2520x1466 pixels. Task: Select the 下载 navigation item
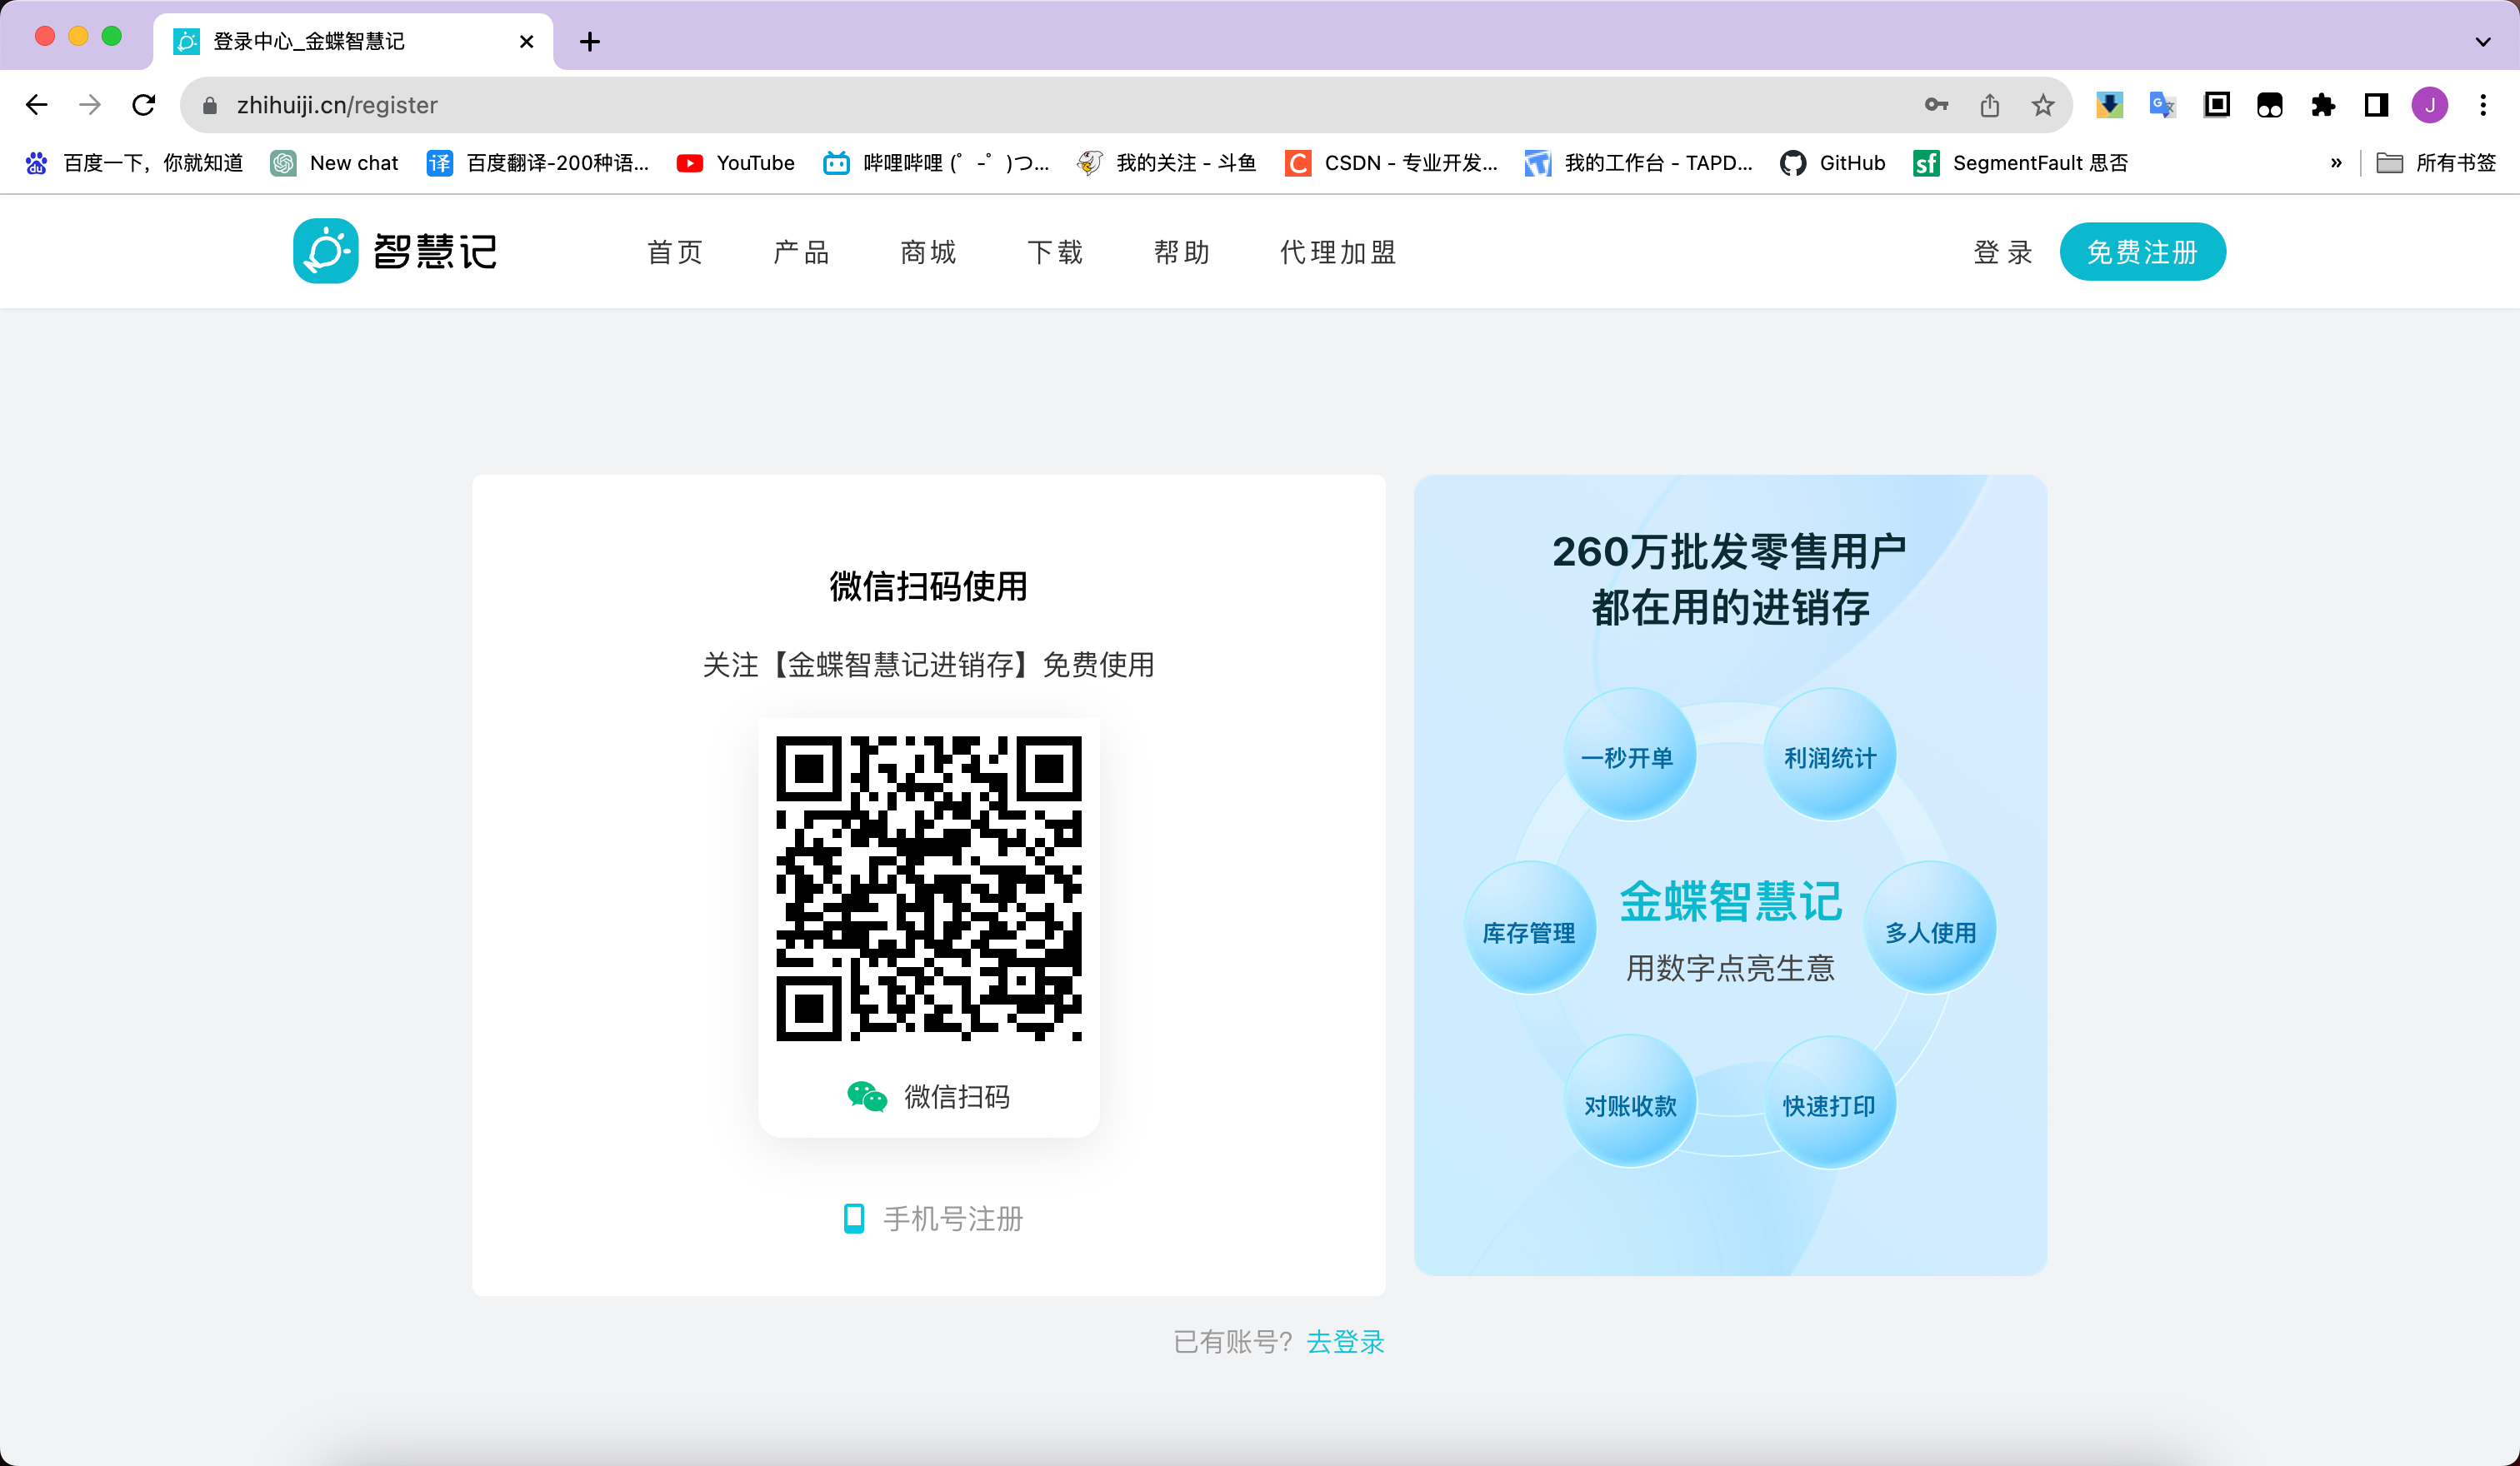[1055, 252]
